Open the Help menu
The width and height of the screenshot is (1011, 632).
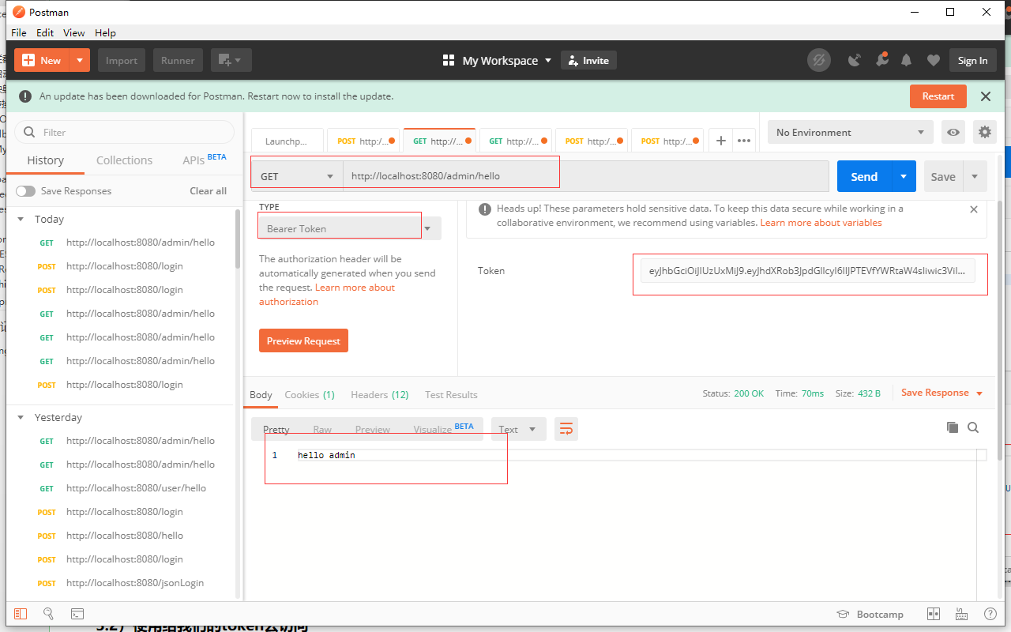coord(105,32)
